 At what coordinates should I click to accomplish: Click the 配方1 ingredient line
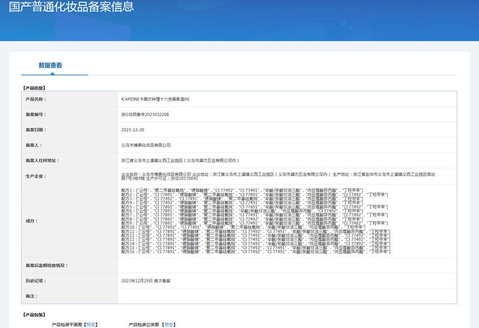point(242,190)
